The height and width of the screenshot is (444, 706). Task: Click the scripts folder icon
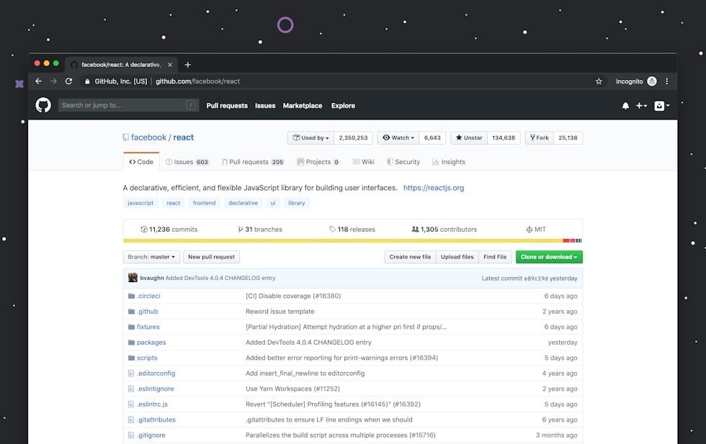[x=131, y=358]
